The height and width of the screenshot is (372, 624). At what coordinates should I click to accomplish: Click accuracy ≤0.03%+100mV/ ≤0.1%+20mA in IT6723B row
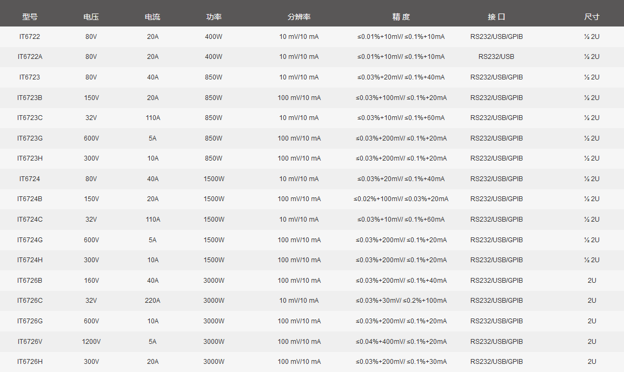click(x=401, y=97)
